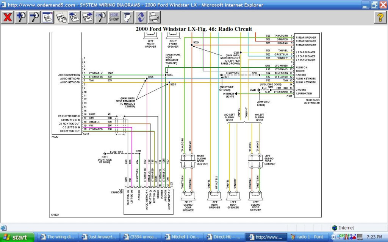
Task: Click the blue refresh arrows icon
Action: pyautogui.click(x=141, y=17)
